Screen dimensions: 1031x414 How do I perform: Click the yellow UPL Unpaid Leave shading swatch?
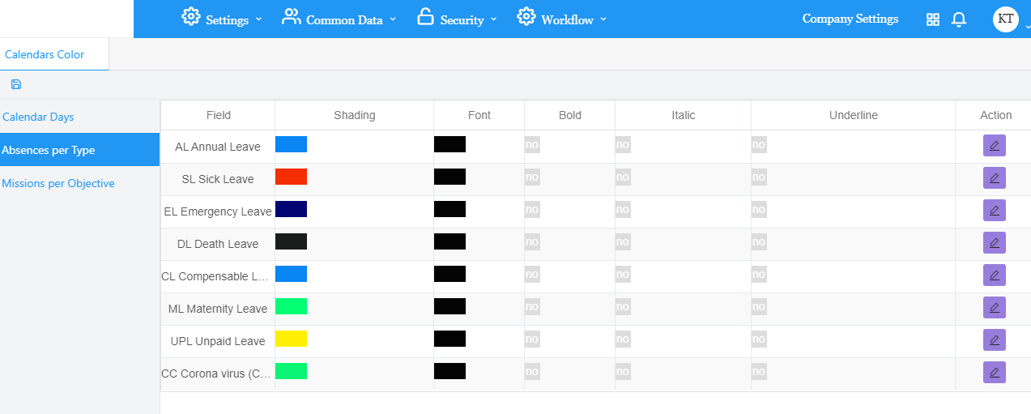(291, 339)
